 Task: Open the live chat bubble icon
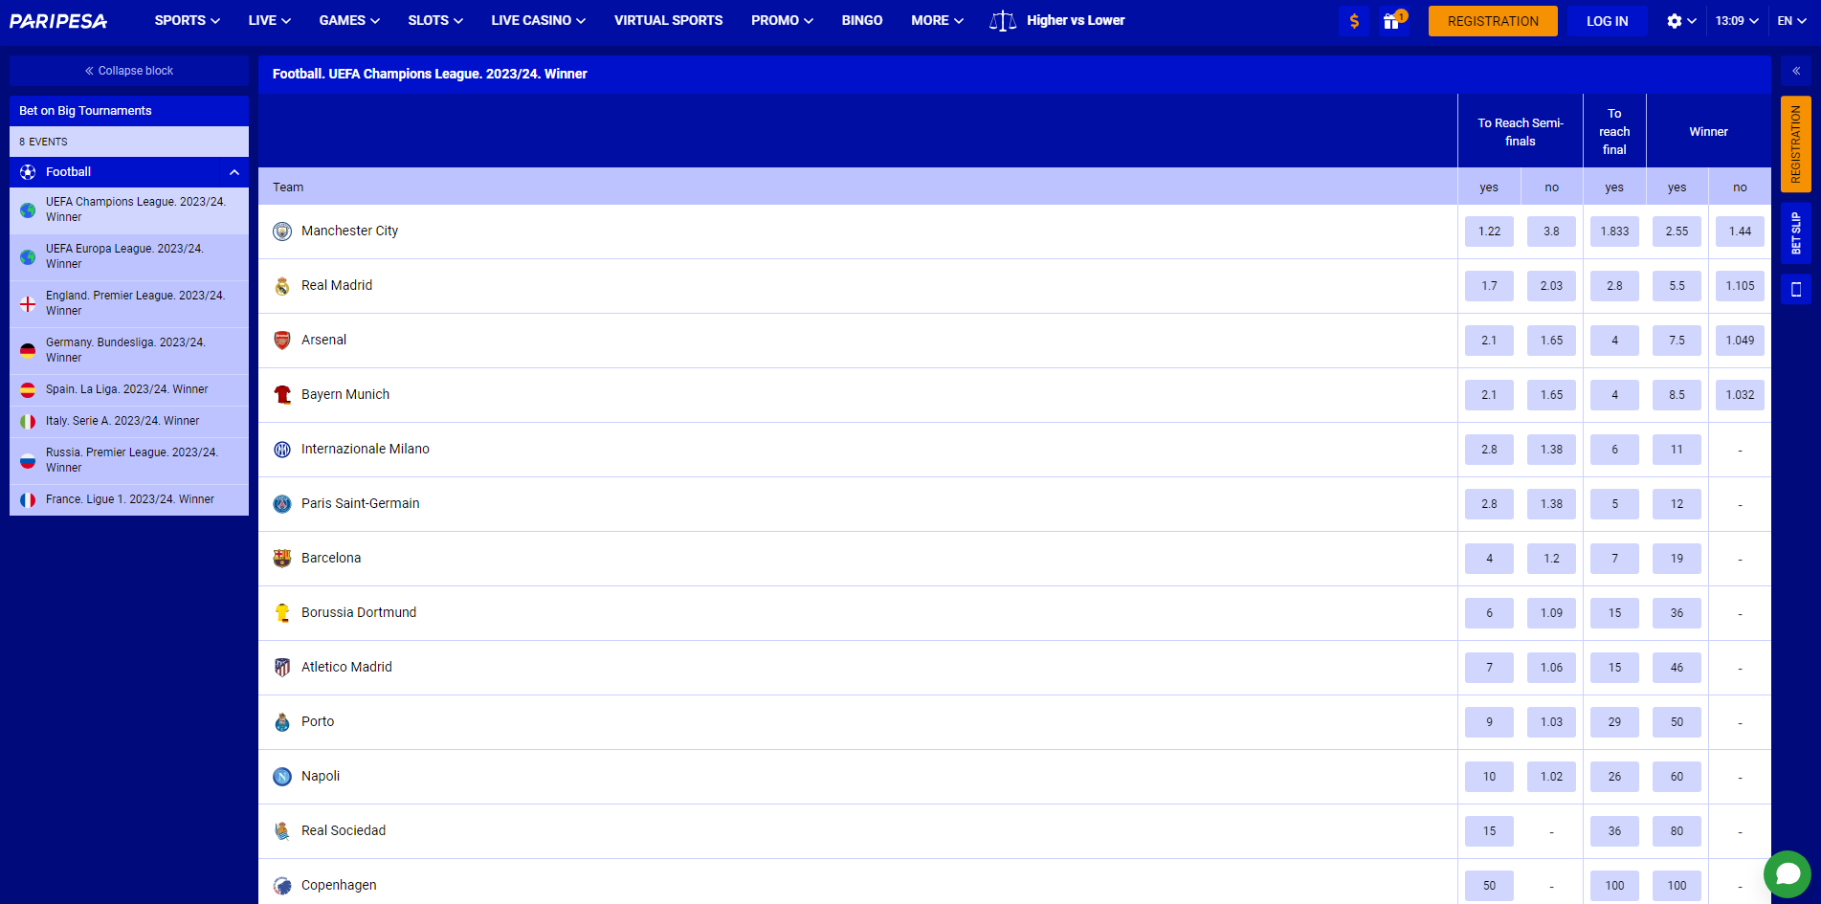1787,874
